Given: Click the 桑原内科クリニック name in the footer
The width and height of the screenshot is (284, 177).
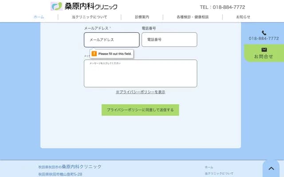Looking at the screenshot, I should 81,166.
